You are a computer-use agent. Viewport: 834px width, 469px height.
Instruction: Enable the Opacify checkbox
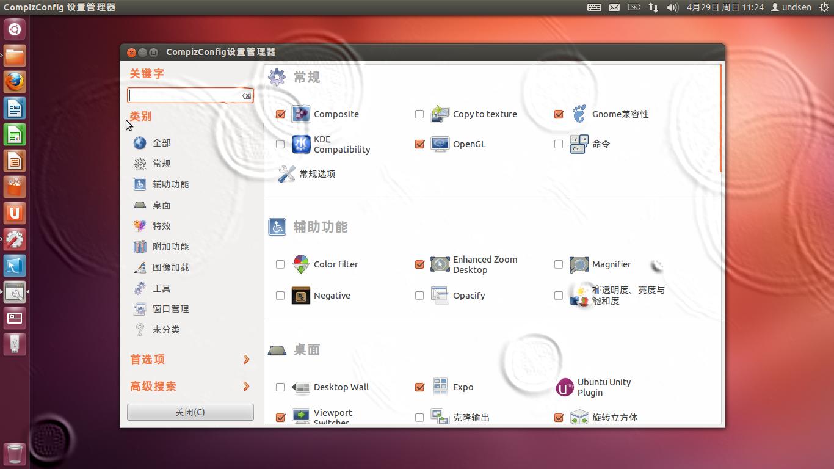point(419,296)
